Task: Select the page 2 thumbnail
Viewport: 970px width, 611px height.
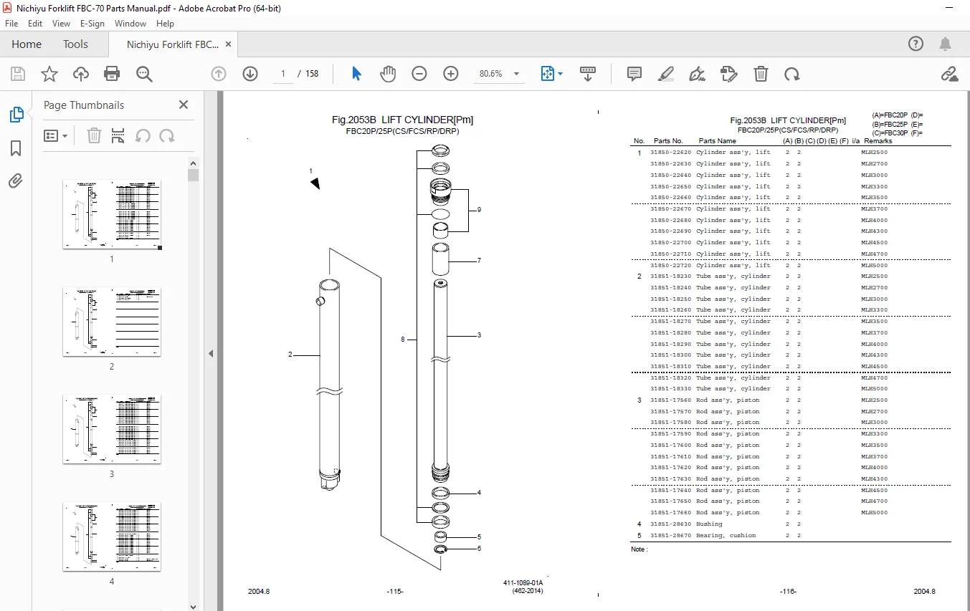Action: [x=112, y=322]
